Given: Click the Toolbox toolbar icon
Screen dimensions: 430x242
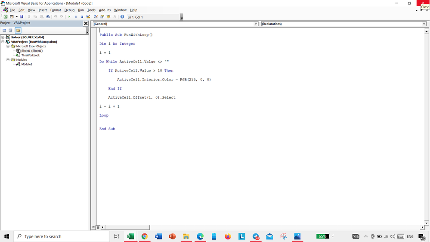Looking at the screenshot, I should tap(114, 17).
